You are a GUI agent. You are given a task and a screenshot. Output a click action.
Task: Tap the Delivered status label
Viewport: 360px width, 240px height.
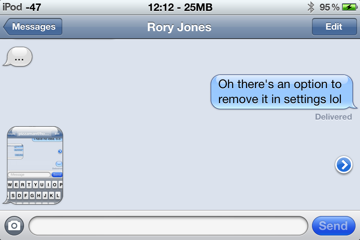[x=333, y=117]
